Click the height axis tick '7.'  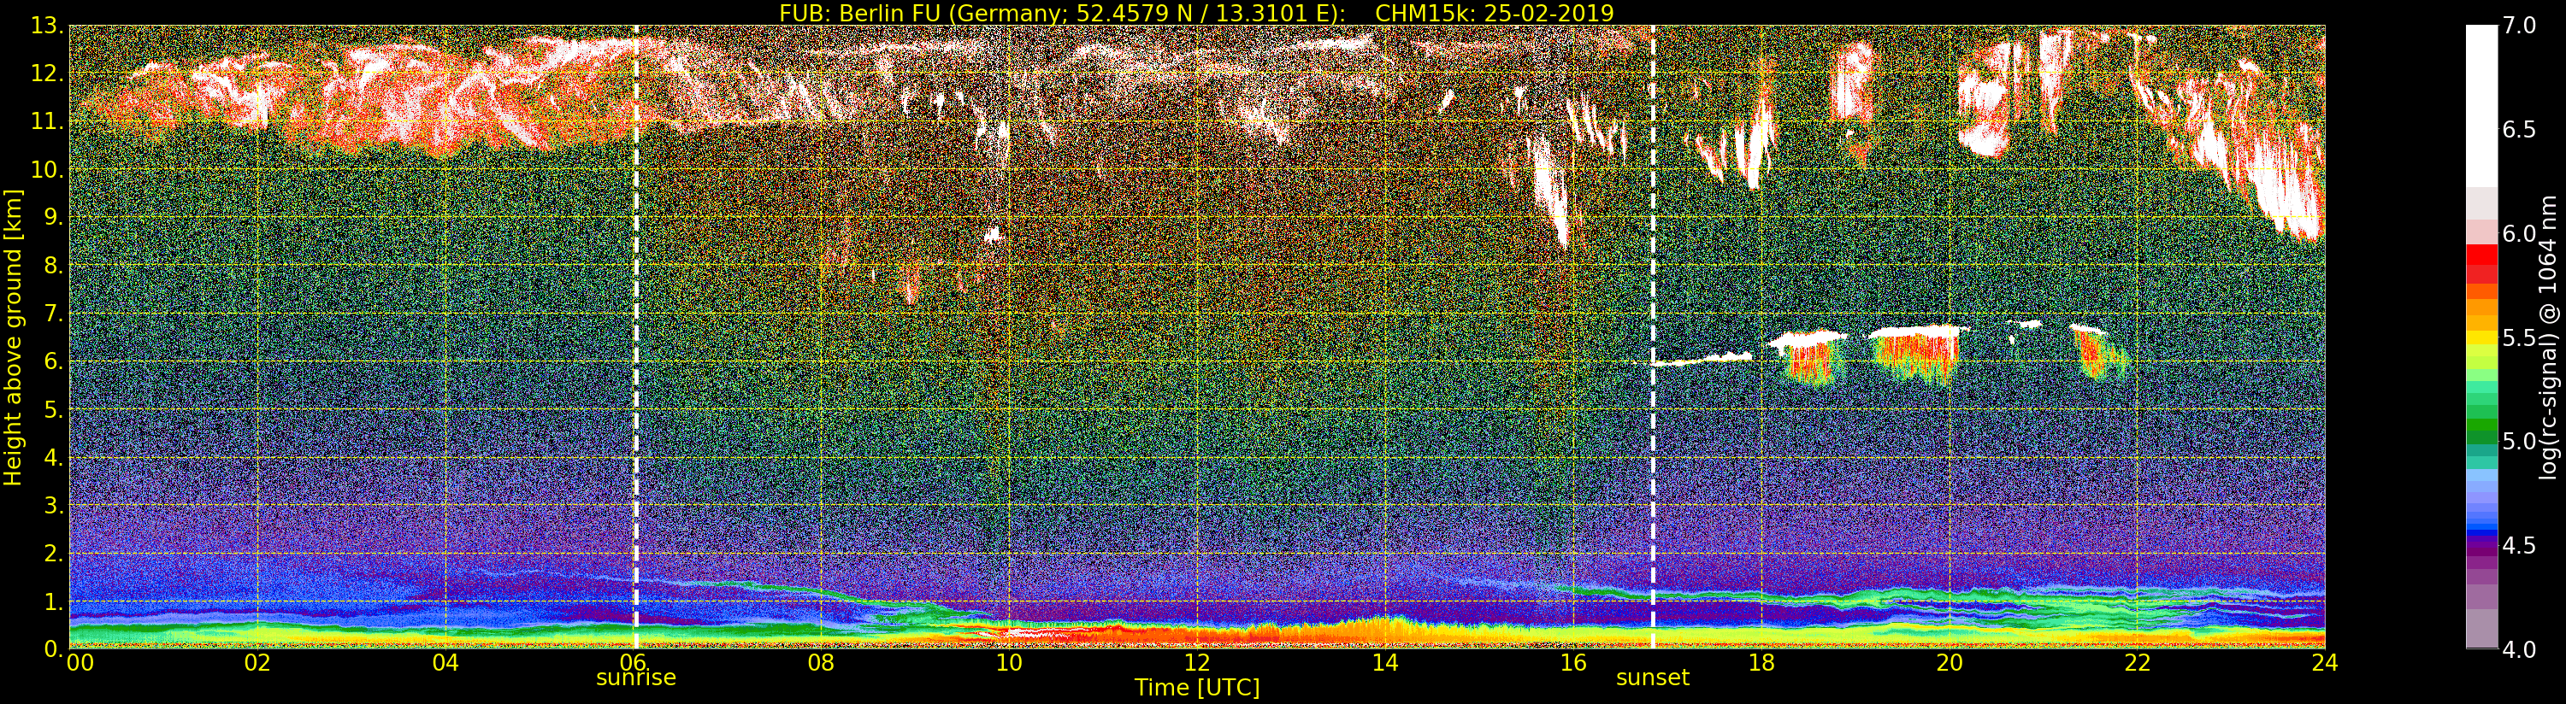(x=53, y=314)
